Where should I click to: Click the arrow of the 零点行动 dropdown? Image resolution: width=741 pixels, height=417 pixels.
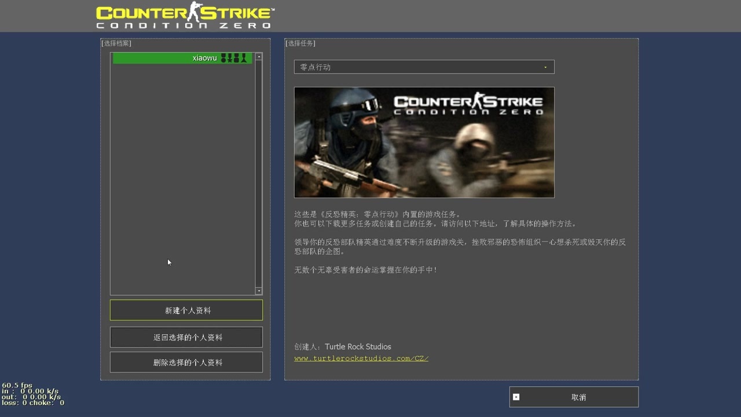pyautogui.click(x=545, y=67)
